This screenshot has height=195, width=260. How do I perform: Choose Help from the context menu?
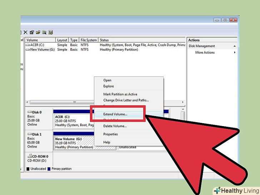point(107,142)
